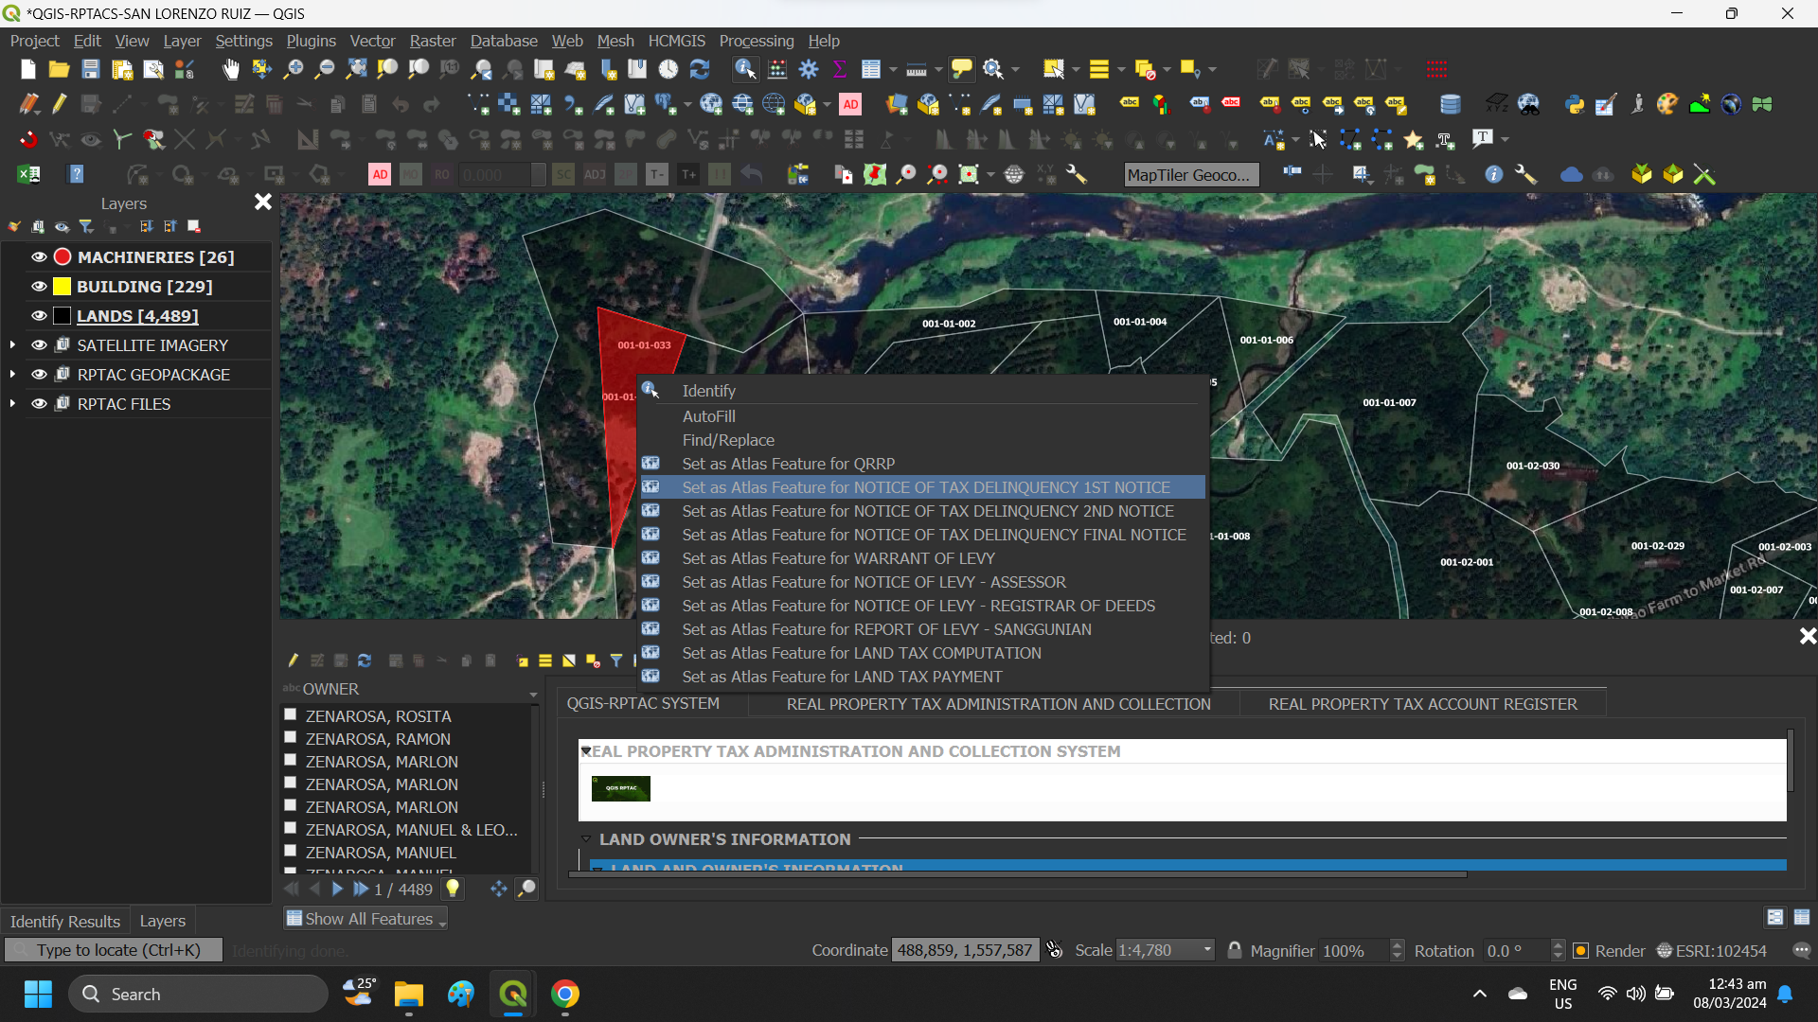Expand the RPTAC GEOPACKAGE tree item
Screen dimensions: 1818x1022
point(12,375)
